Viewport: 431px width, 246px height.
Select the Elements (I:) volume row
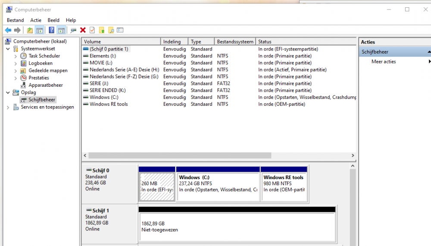coord(219,56)
